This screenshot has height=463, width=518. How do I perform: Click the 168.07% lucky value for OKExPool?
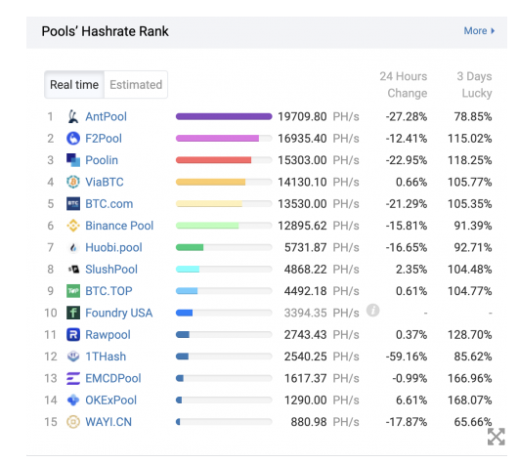tap(470, 400)
